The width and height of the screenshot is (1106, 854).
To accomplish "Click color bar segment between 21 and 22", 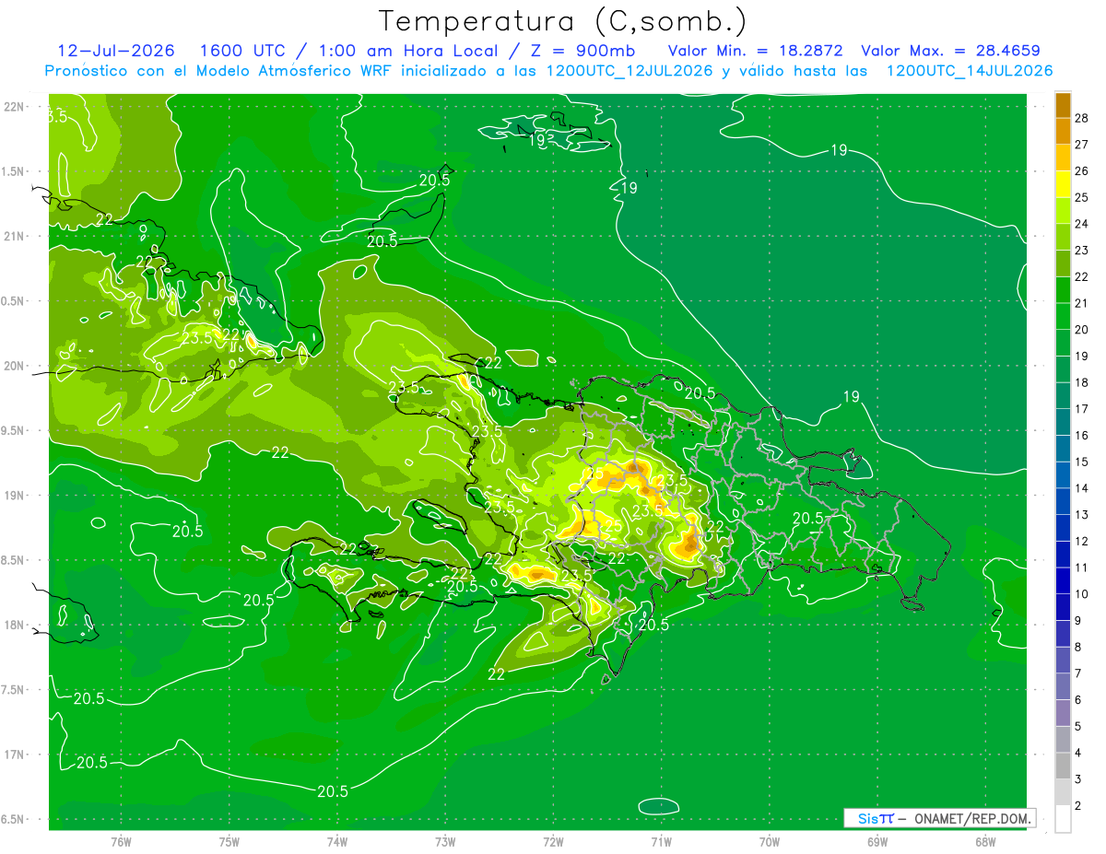I will pos(1063,289).
